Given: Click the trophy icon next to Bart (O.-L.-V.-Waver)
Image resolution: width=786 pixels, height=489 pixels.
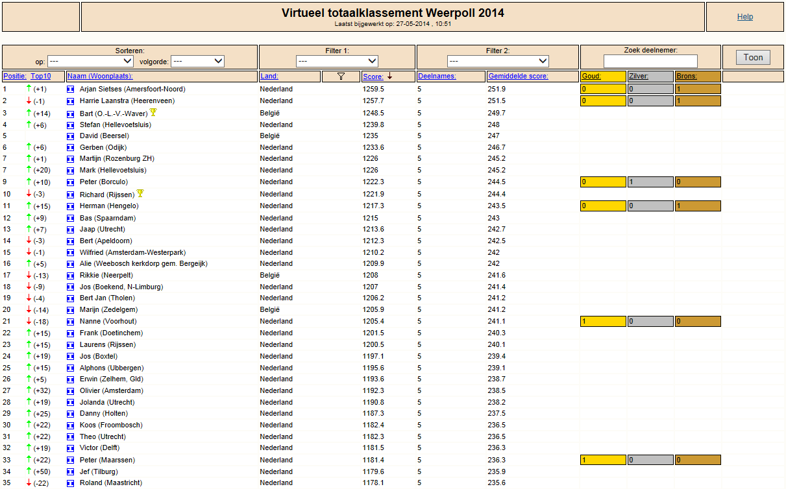Looking at the screenshot, I should point(153,113).
